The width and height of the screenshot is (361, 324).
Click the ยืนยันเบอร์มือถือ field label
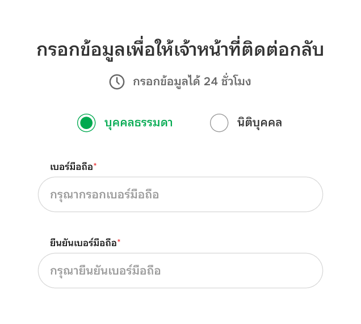[x=83, y=243]
